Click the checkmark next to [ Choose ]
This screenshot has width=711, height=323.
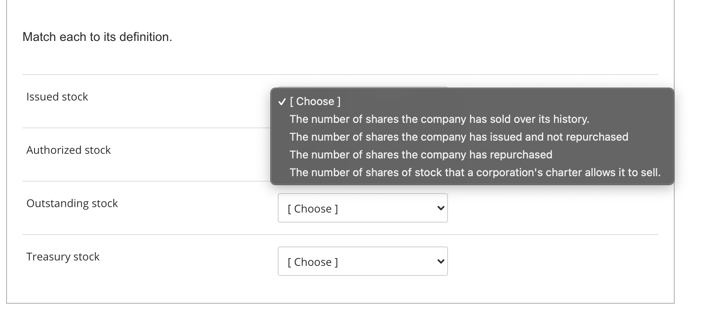282,102
